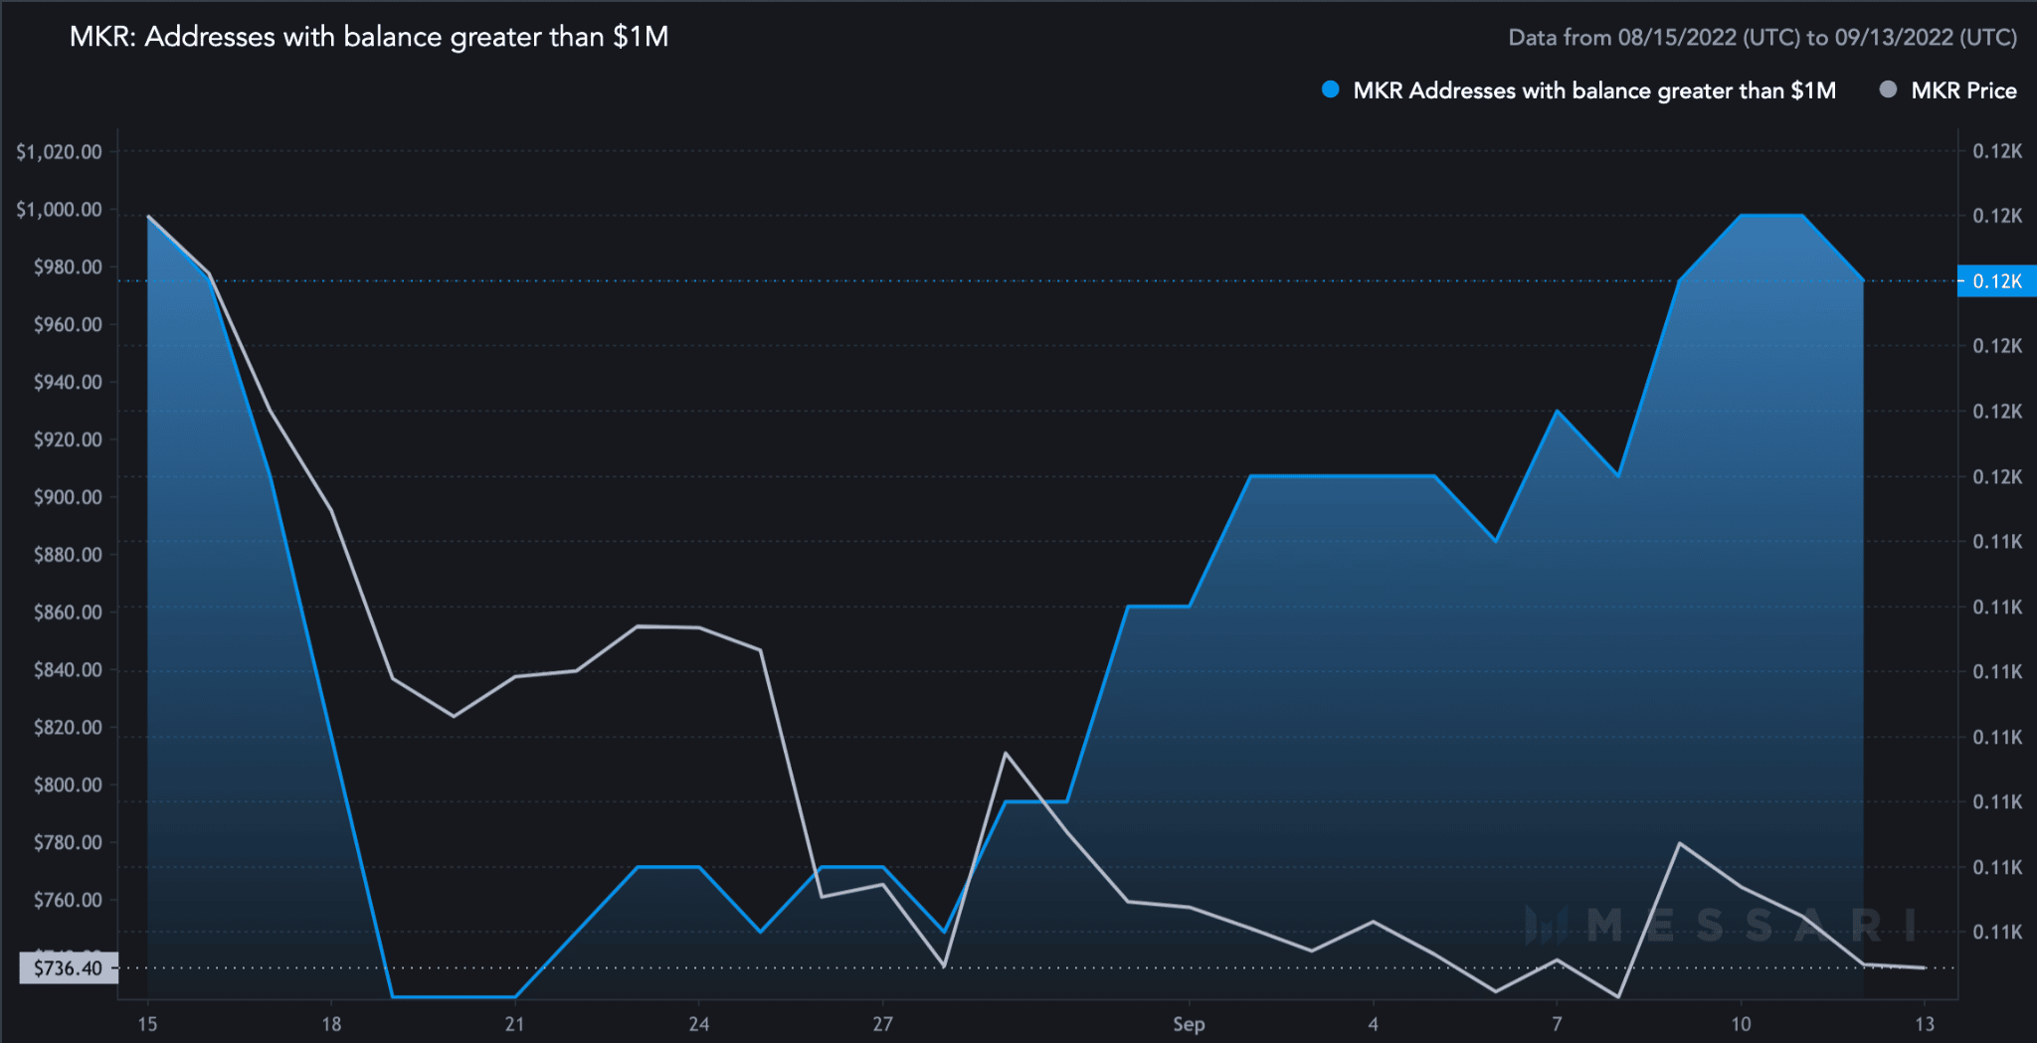Click the Sep label on x-axis
Screen dimensions: 2037x1043
pyautogui.click(x=1189, y=1025)
